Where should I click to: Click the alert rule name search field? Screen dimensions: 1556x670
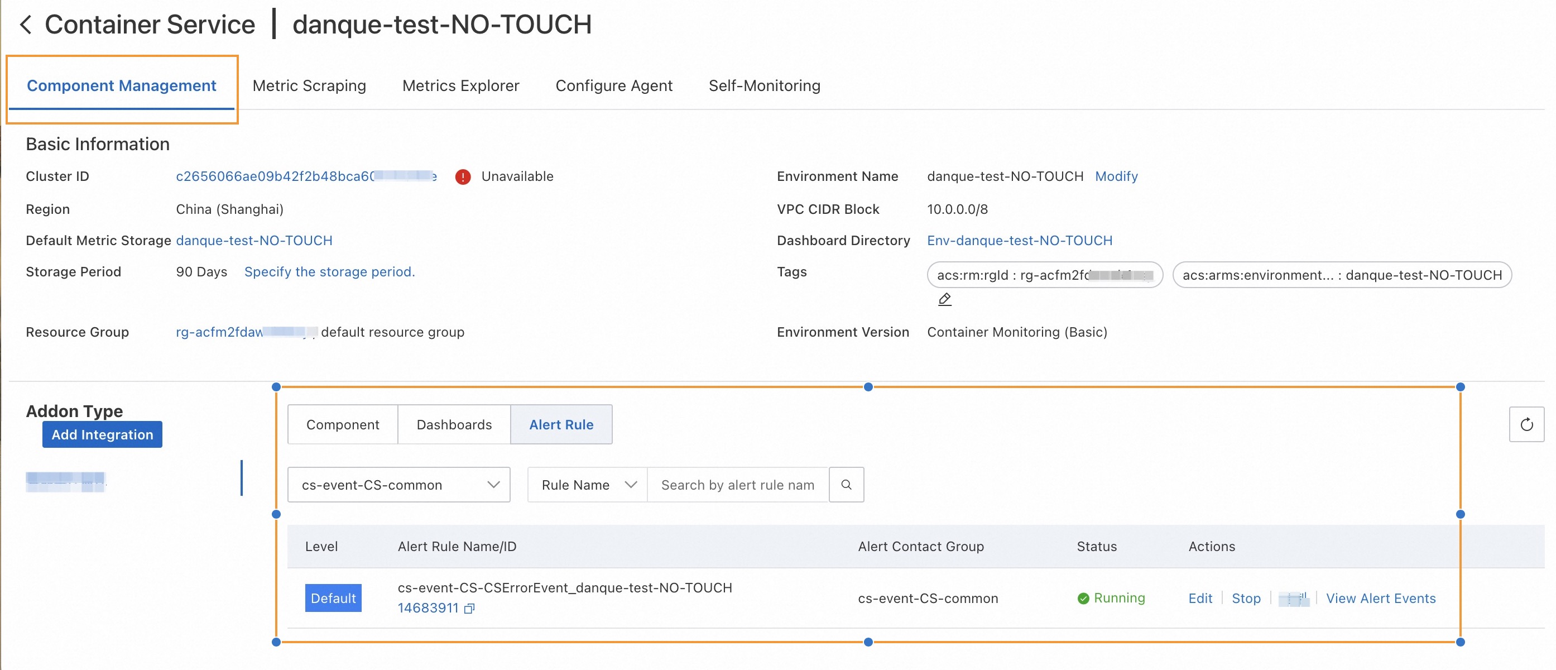tap(737, 485)
